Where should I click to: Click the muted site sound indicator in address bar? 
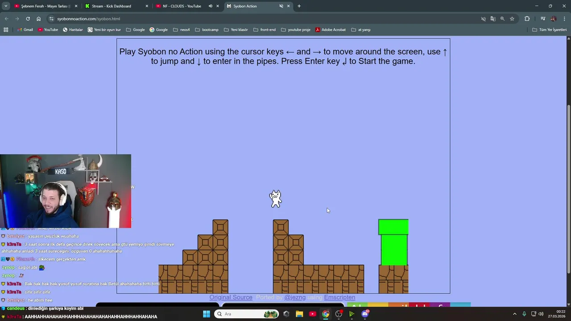(x=483, y=19)
